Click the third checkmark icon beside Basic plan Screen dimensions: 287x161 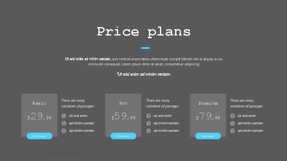coord(64,131)
